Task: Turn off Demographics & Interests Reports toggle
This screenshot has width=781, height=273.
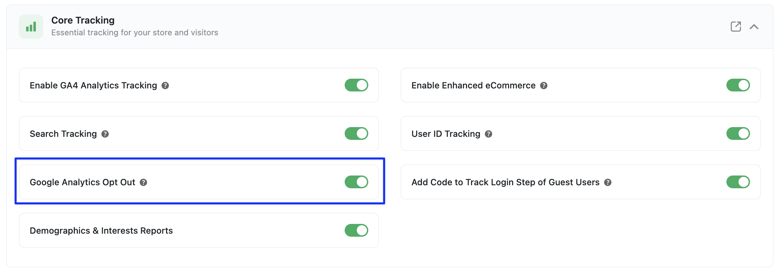Action: point(356,230)
